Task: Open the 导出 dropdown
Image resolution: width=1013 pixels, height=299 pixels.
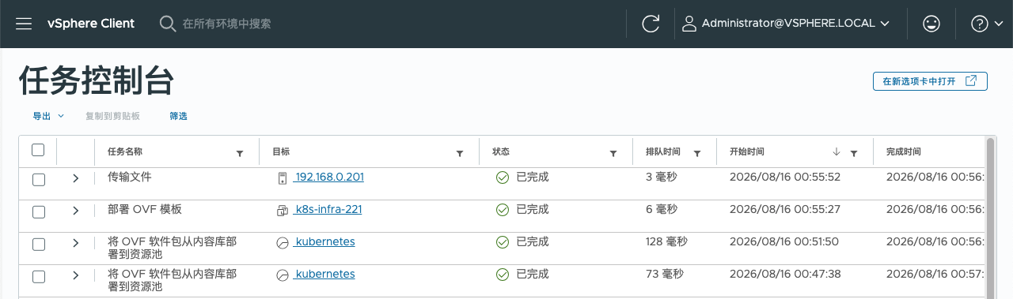Action: tap(47, 116)
